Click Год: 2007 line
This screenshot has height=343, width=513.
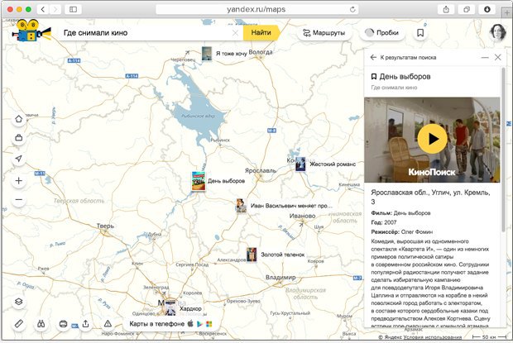[383, 222]
